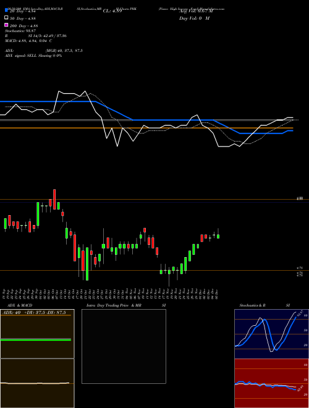Select the '50 Day - 4.88' legend label
This screenshot has width=309, height=408.
[x=23, y=19]
